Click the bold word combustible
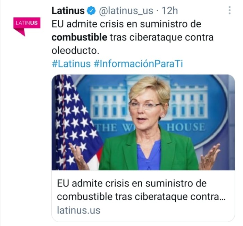 tap(79, 37)
